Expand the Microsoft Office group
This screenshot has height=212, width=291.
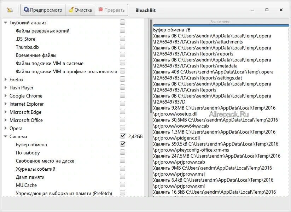coord(6,120)
